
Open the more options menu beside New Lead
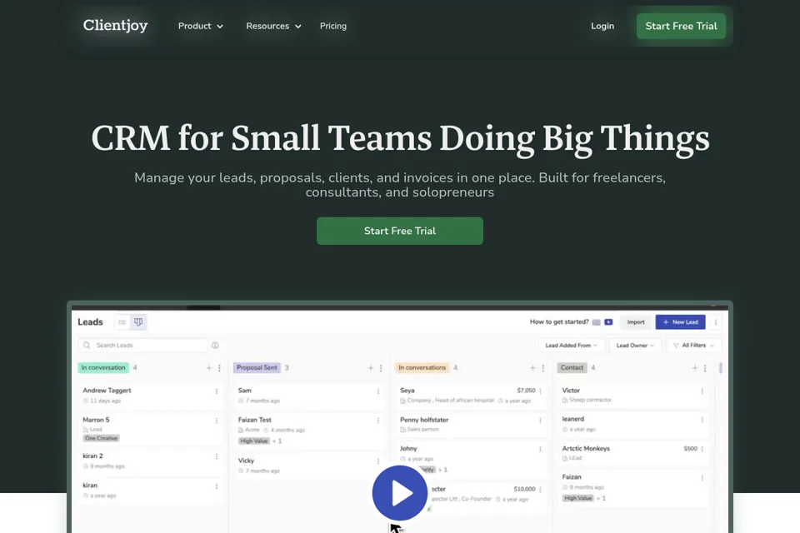[x=715, y=321]
